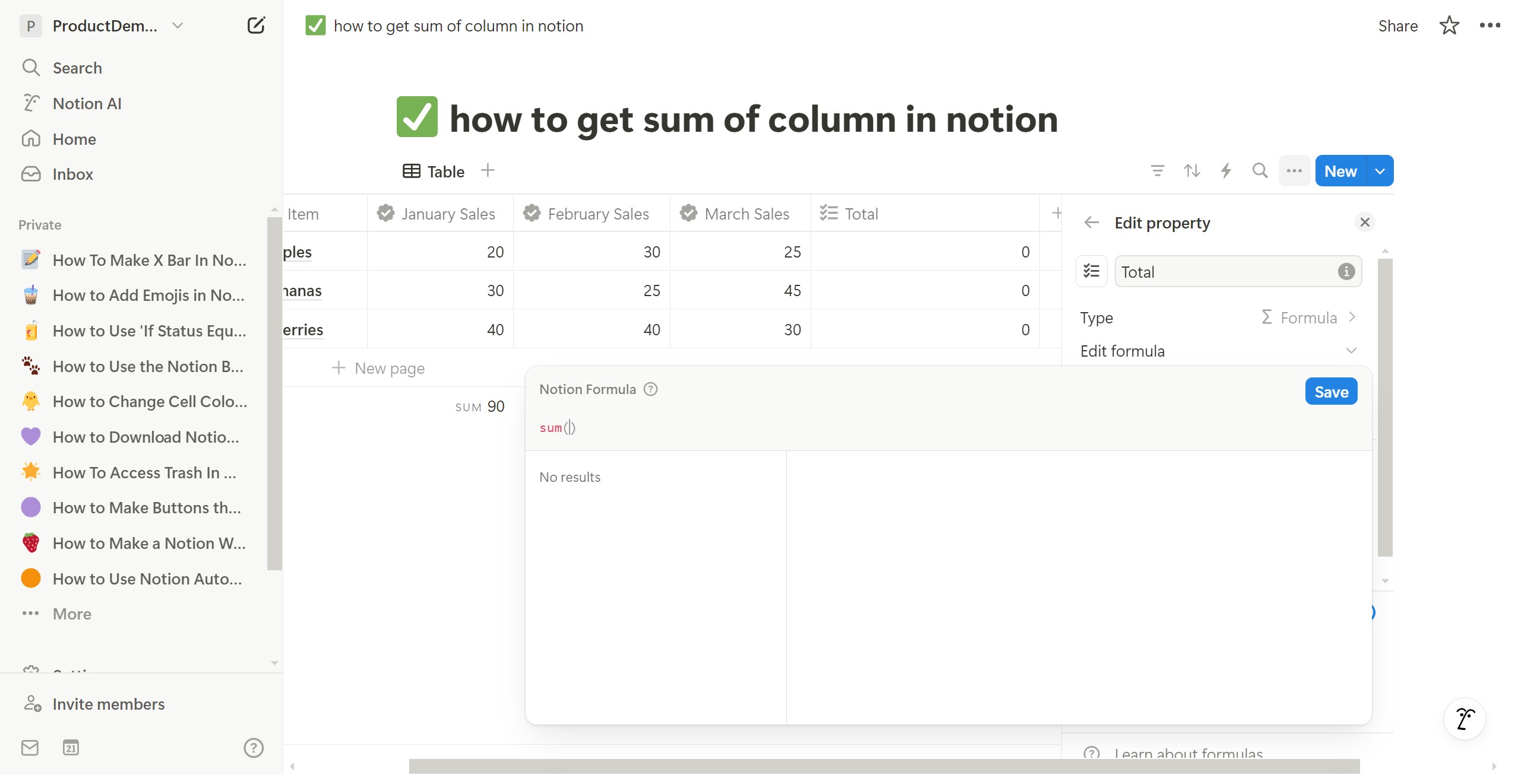1521x775 pixels.
Task: Open Inbox in the sidebar
Action: tap(72, 174)
